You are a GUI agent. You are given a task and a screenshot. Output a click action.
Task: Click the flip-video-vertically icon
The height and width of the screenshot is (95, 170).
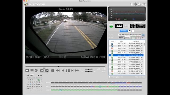click(32, 70)
